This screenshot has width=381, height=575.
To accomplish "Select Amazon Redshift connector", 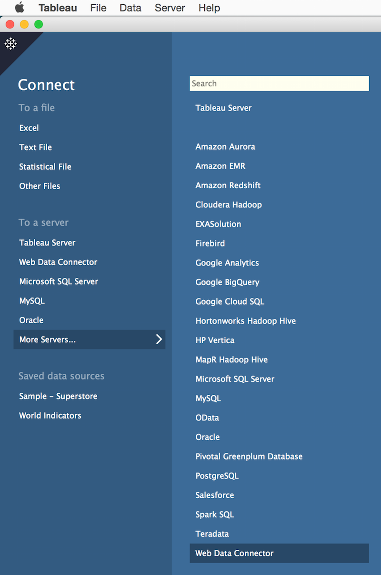I will [228, 185].
